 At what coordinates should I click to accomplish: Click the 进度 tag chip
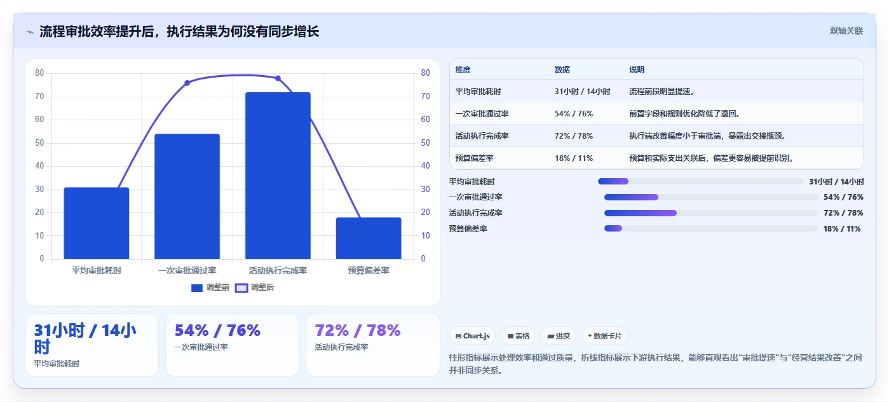pos(559,336)
